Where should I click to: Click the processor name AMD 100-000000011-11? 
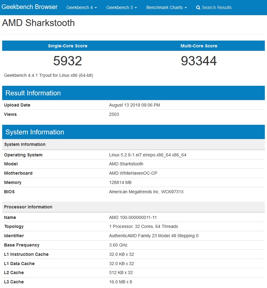(133, 217)
